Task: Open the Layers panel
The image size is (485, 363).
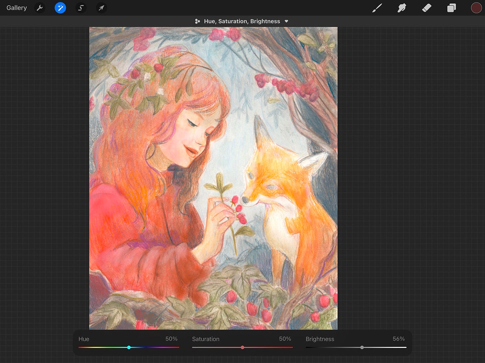Action: click(x=452, y=8)
